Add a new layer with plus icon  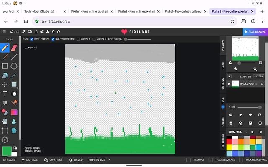(231, 115)
